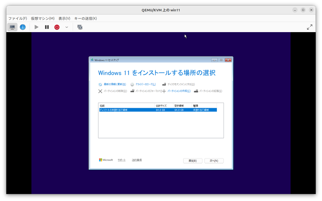Click the 戻る(B) back button
The height and width of the screenshot is (201, 322).
[193, 161]
